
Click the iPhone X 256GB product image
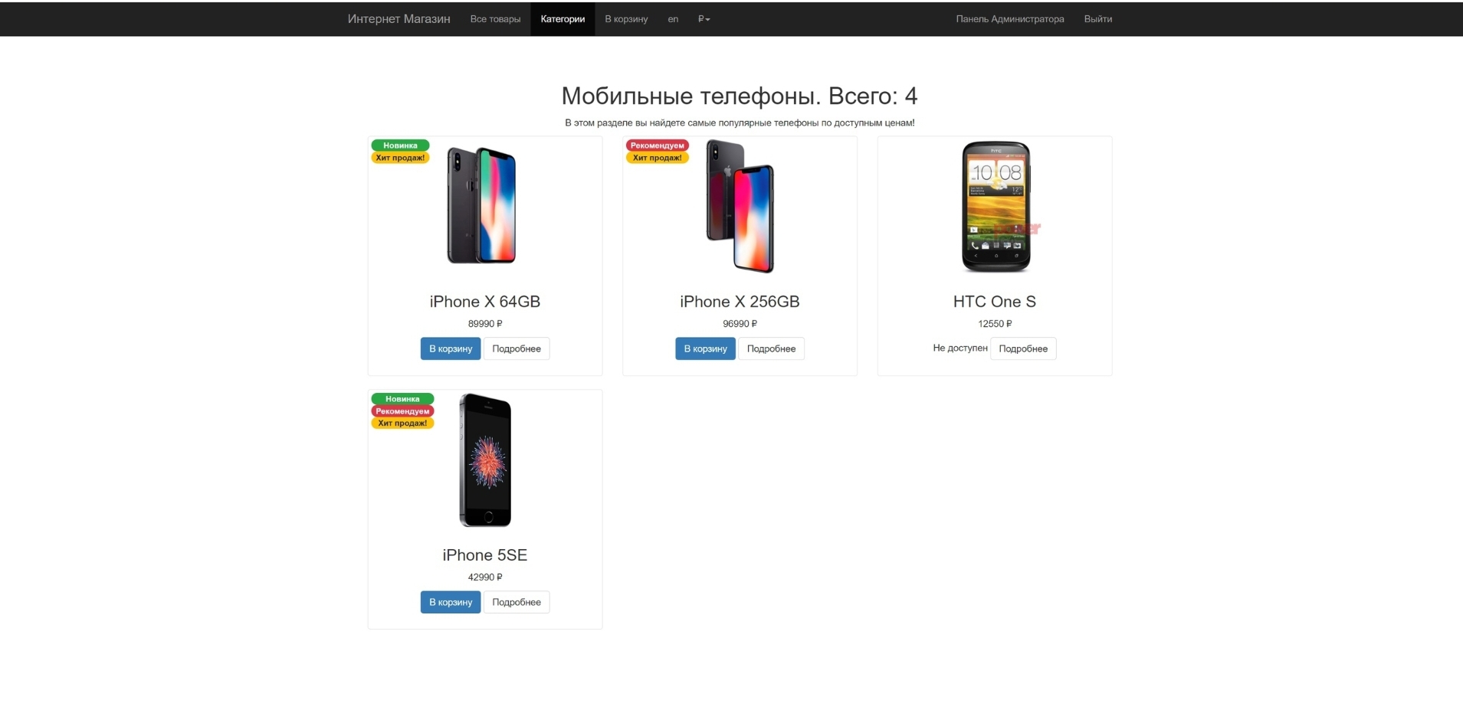[x=740, y=206]
